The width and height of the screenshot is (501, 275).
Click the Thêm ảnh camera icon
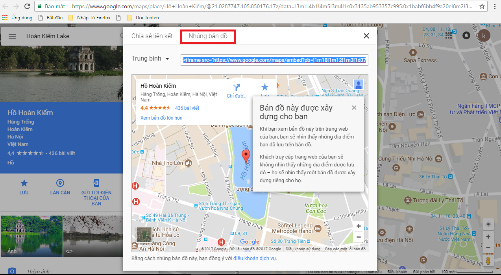coord(12,271)
